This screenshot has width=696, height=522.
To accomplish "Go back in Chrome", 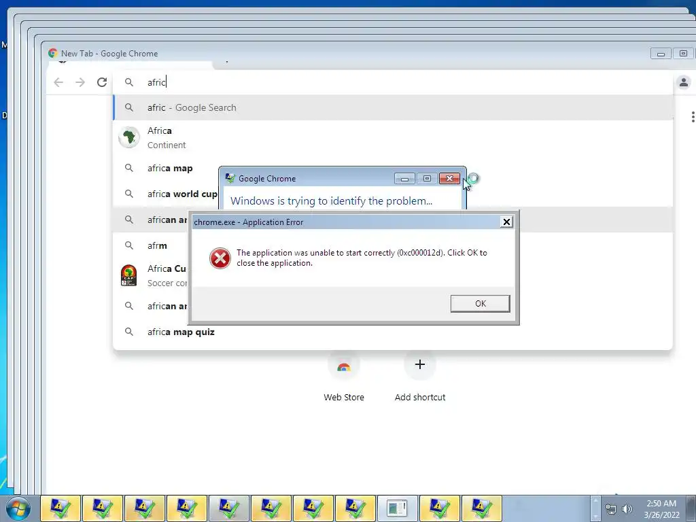I will (58, 82).
